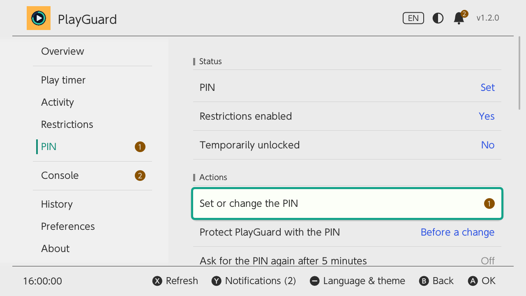The image size is (526, 296).
Task: Click the B Back hint
Action: pyautogui.click(x=436, y=281)
